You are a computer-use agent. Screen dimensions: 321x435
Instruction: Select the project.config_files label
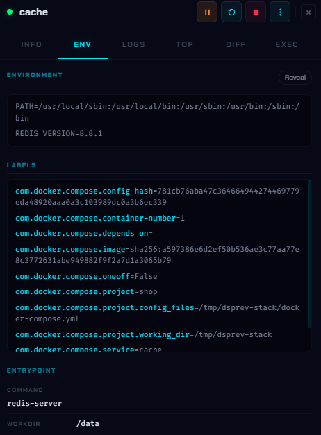point(157,313)
